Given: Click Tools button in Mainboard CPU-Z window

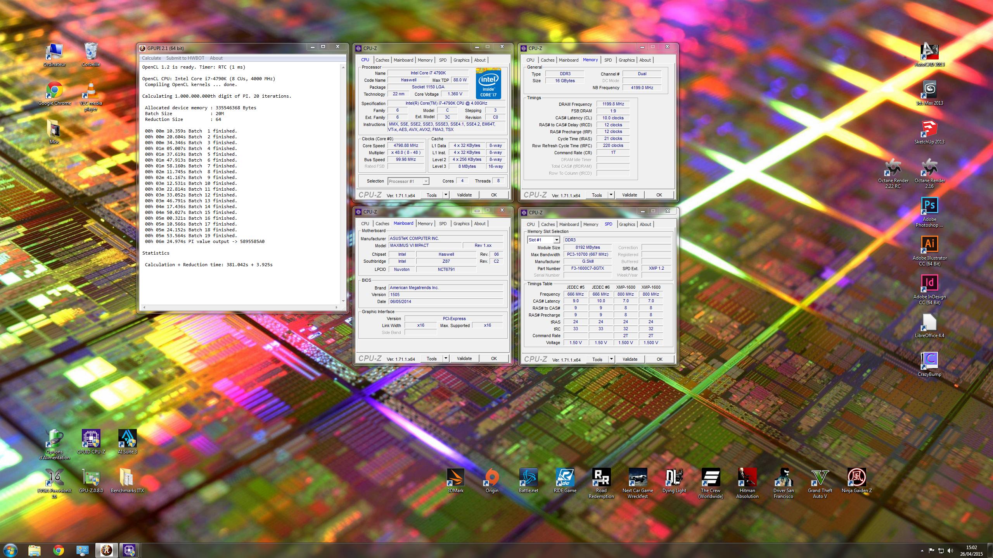Looking at the screenshot, I should point(432,358).
